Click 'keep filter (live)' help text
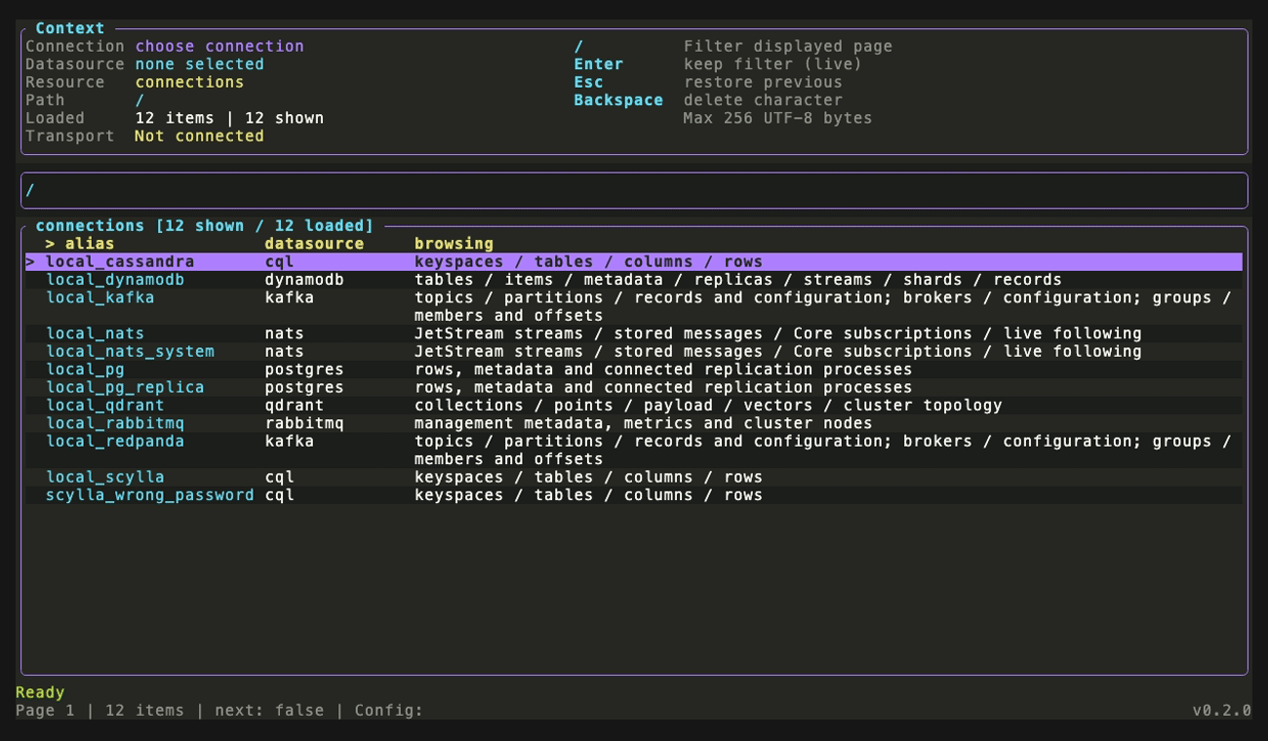This screenshot has height=741, width=1268. (x=773, y=64)
